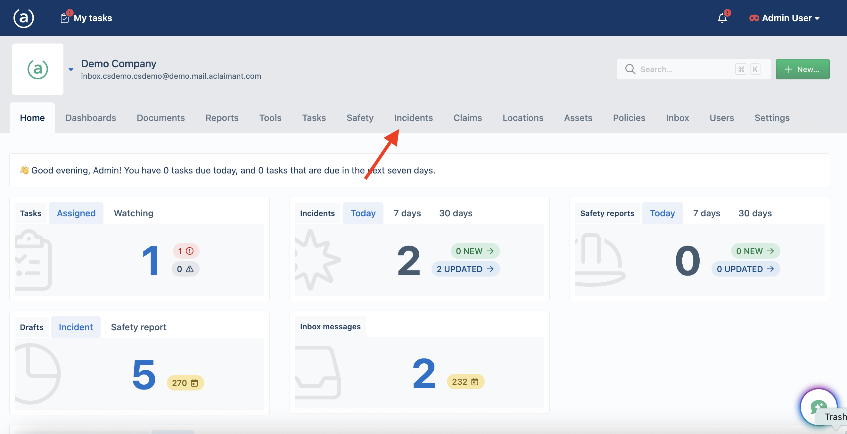
Task: Show Safety reports for 7 days
Action: point(706,213)
